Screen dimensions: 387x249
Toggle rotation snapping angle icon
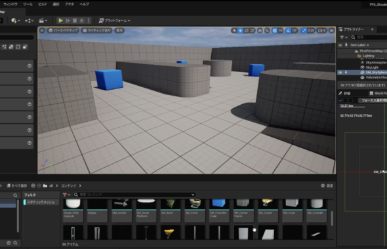click(x=288, y=31)
